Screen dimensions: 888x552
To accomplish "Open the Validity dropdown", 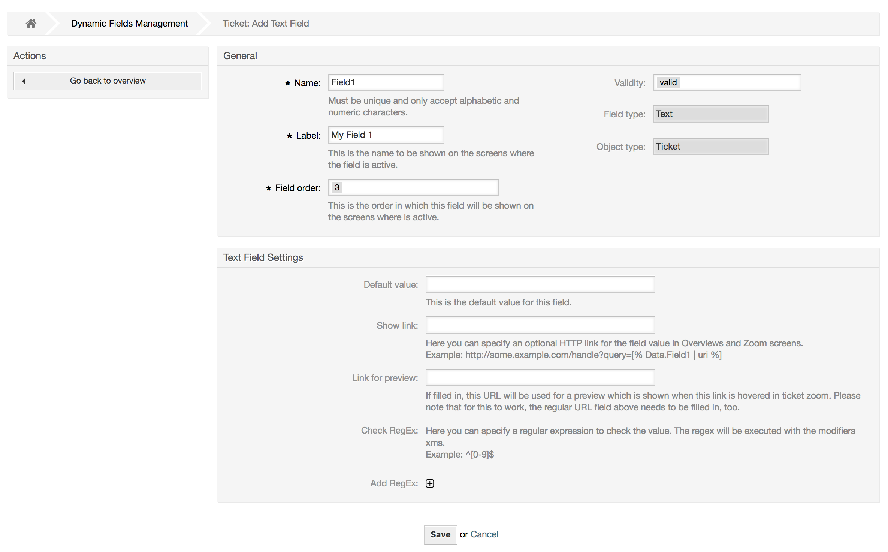I will [727, 82].
